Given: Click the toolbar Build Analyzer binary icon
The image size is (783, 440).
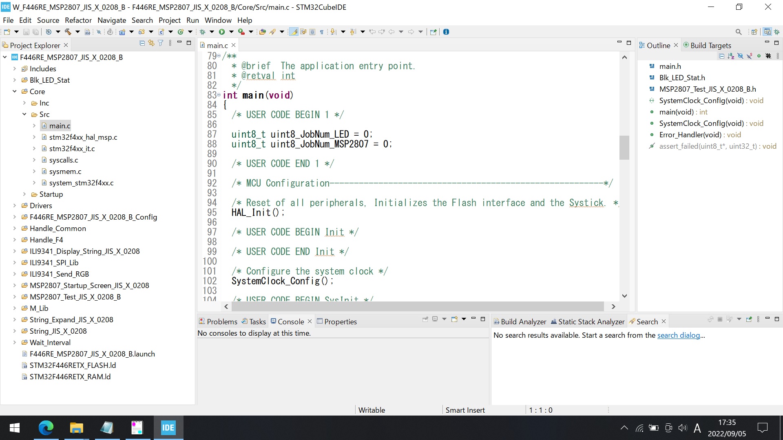Looking at the screenshot, I should click(87, 32).
